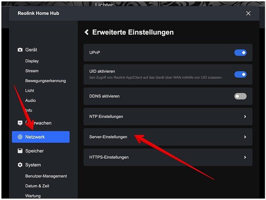The height and width of the screenshot is (200, 266).
Task: Click the NTP Einstellungen label
Action: point(106,116)
